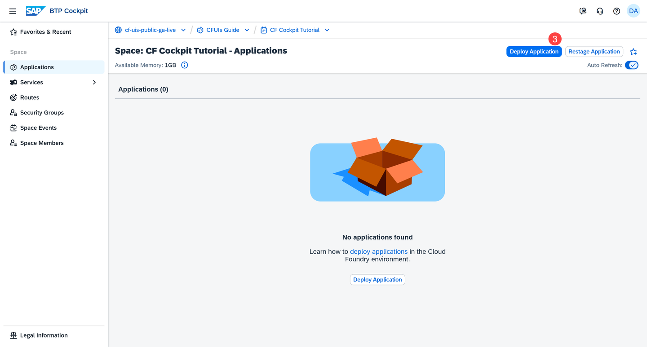Image resolution: width=647 pixels, height=347 pixels.
Task: Open the hamburger navigation menu
Action: (x=13, y=11)
